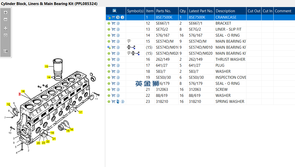
Task: Click the Cut In column header
Action: coord(267,11)
